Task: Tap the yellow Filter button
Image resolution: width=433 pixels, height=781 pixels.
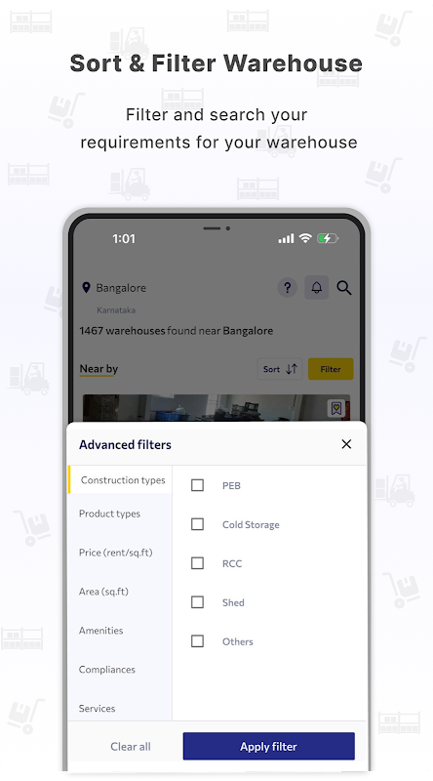Action: click(331, 369)
